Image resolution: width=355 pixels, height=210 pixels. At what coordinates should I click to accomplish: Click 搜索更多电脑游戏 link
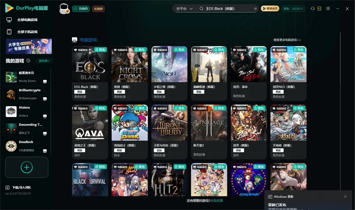(287, 40)
